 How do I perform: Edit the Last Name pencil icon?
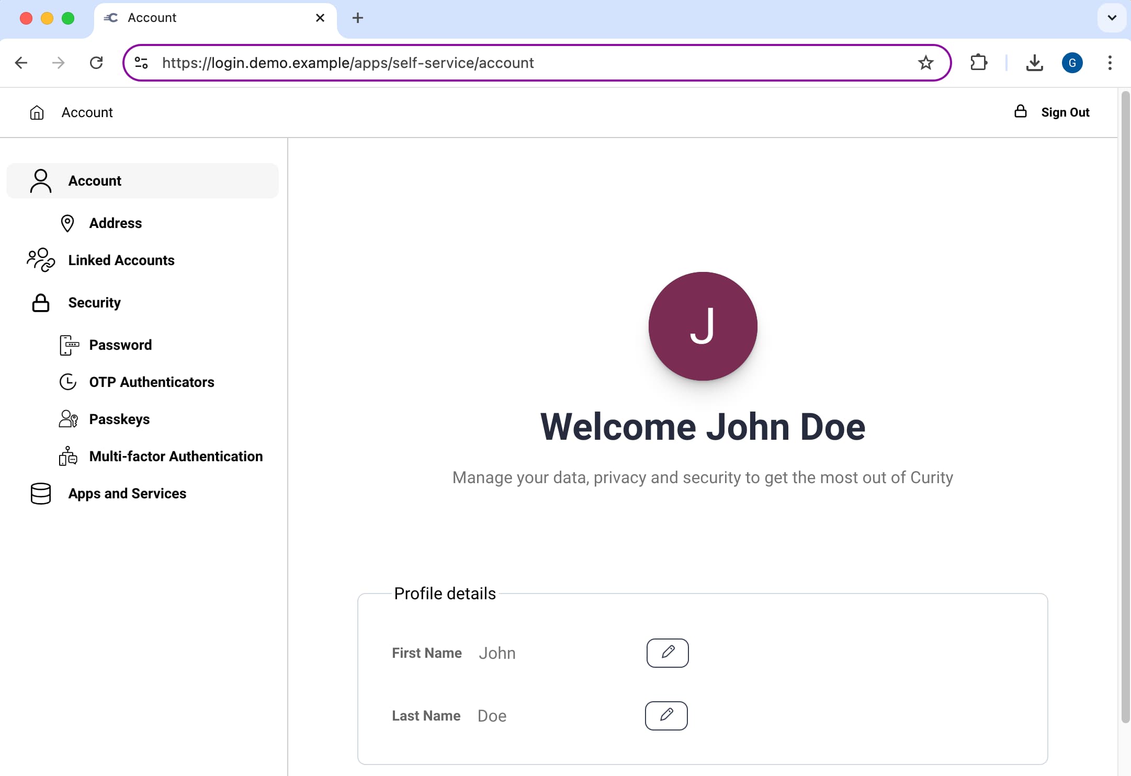coord(666,715)
